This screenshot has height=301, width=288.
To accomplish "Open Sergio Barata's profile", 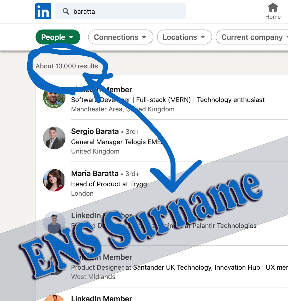I will point(95,131).
